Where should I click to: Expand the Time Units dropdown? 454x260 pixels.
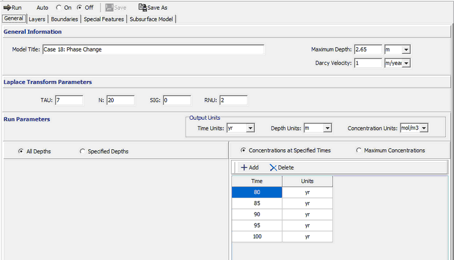pos(250,128)
